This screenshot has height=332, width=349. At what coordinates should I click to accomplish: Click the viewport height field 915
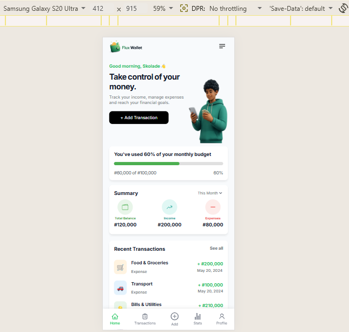coord(131,9)
